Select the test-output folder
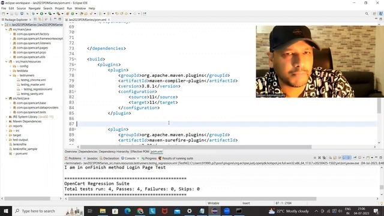This screenshot has width=384, height=216. [20, 140]
